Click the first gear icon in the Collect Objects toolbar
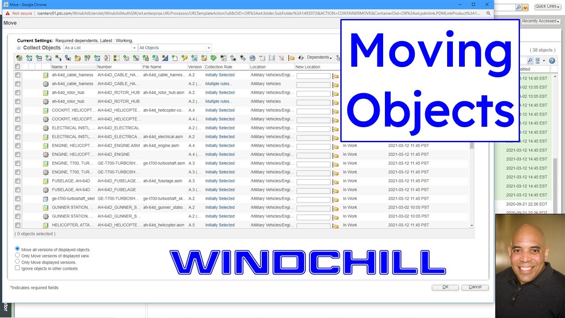The image size is (565, 318). point(19,58)
